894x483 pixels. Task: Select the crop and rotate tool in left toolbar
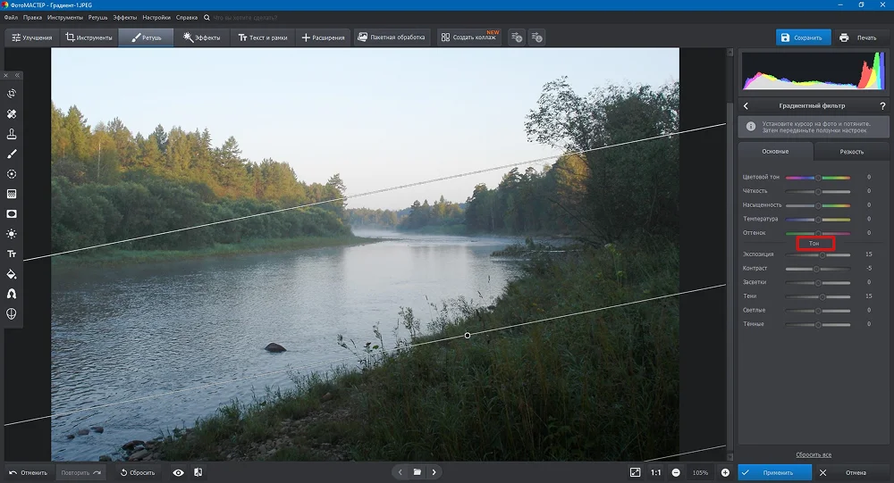(x=12, y=94)
